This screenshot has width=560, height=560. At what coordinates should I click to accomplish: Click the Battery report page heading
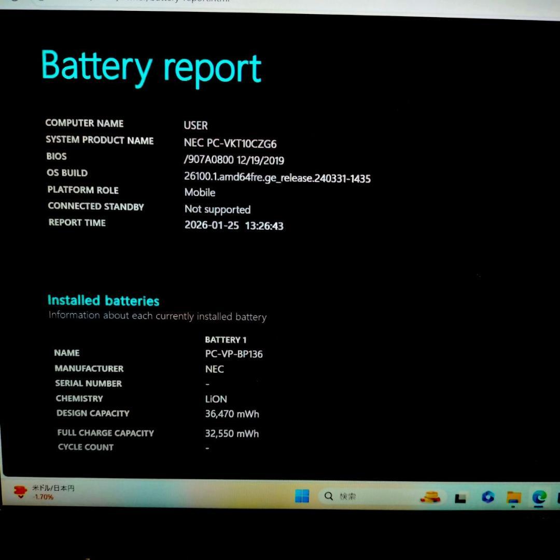point(151,67)
